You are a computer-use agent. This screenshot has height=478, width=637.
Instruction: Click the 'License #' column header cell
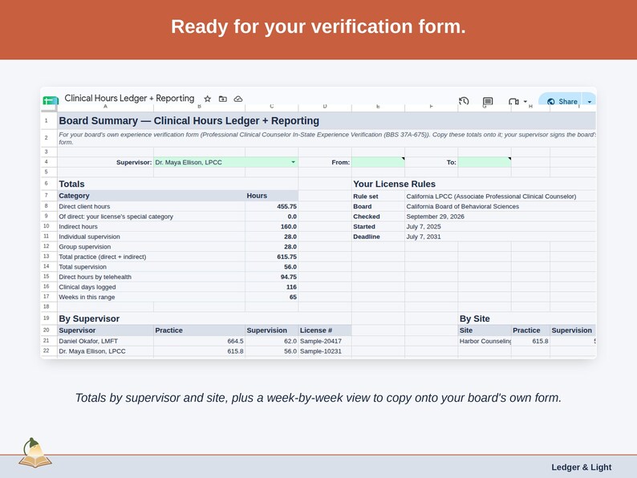tap(325, 330)
